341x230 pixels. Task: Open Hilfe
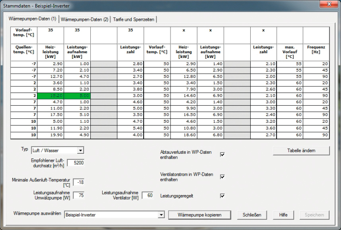tap(283, 215)
